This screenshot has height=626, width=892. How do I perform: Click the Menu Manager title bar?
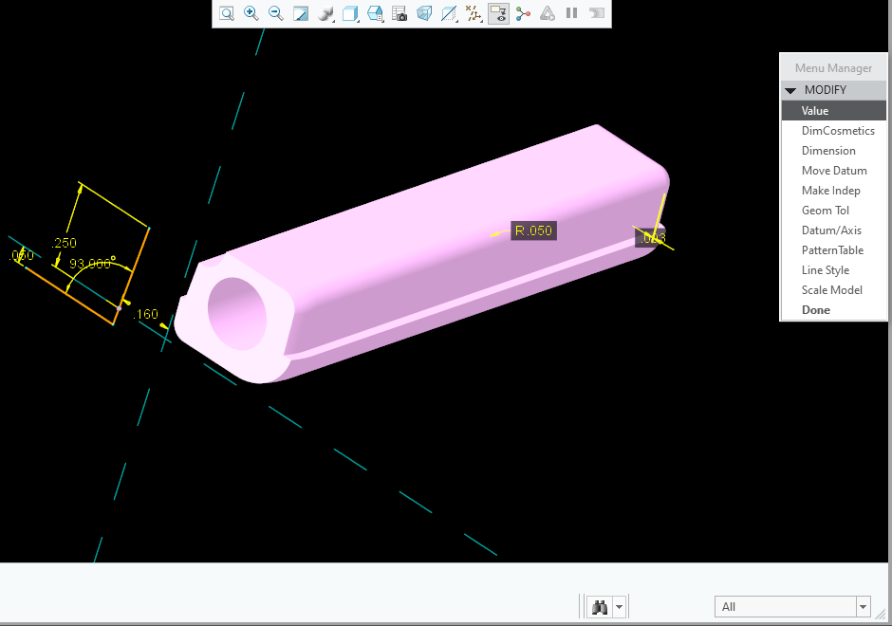click(x=833, y=68)
